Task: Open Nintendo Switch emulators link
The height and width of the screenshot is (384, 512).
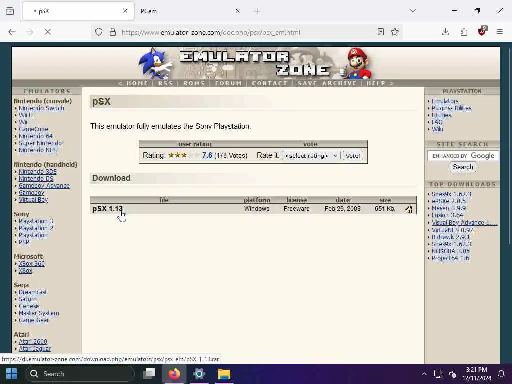Action: click(x=41, y=108)
